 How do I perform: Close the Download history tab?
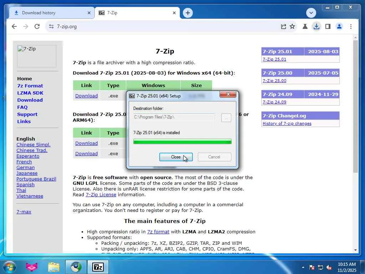[89, 13]
